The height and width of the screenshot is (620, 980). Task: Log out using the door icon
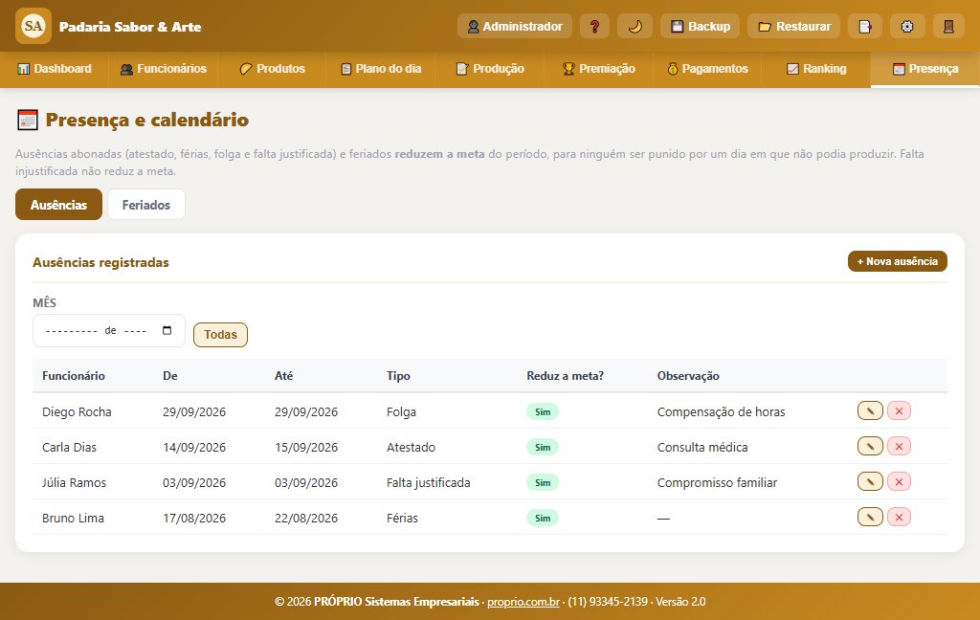(948, 26)
